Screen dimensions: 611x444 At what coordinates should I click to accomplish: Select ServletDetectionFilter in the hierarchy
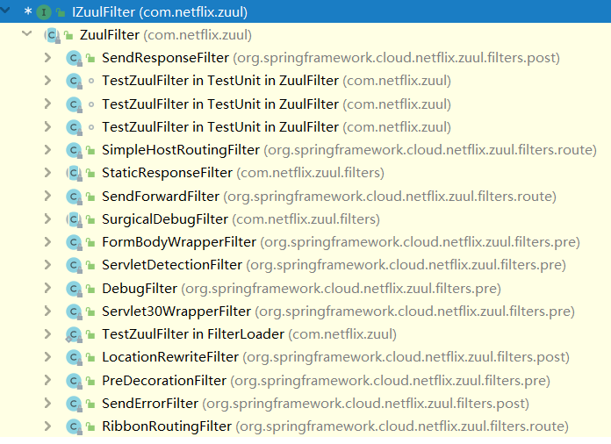coord(172,265)
